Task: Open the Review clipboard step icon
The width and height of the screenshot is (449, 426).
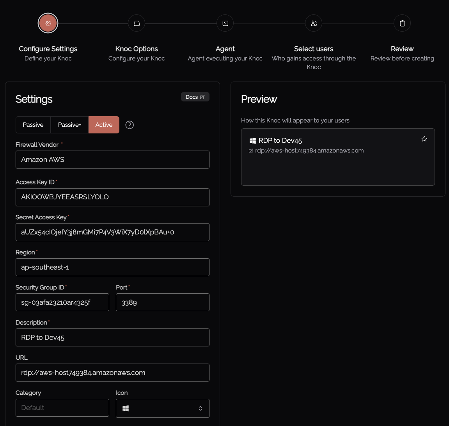Action: click(x=402, y=23)
